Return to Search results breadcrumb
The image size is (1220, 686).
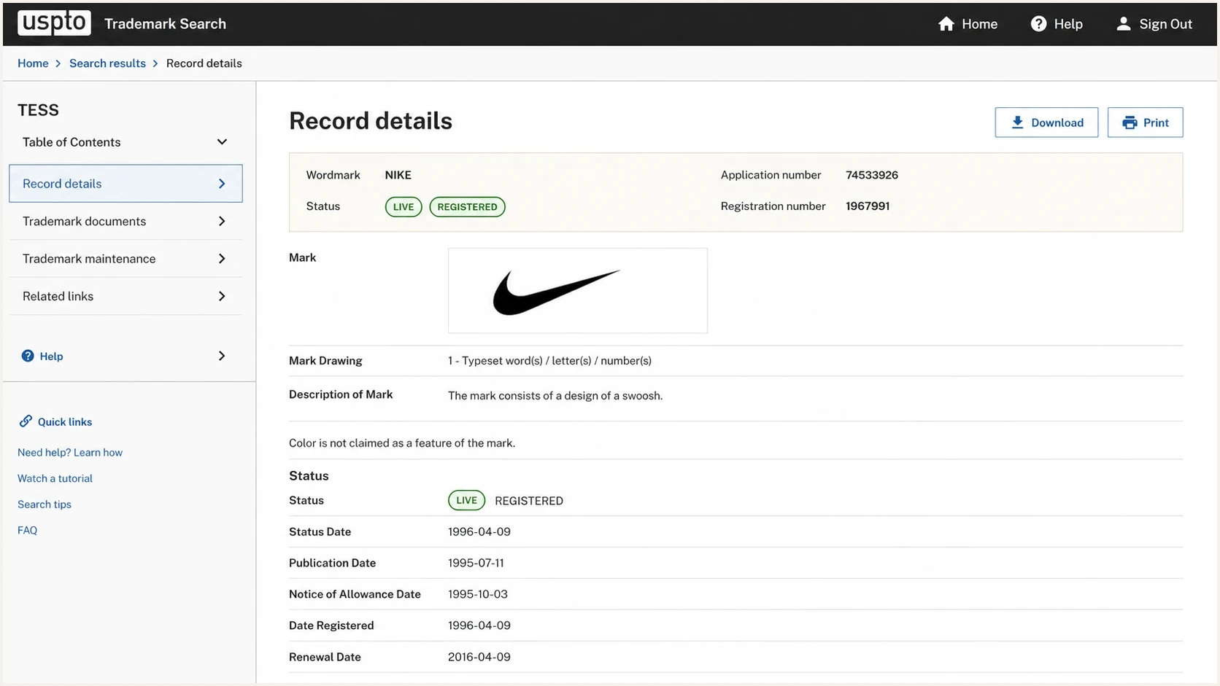coord(107,63)
